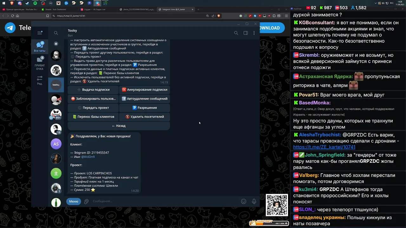Switch to Kick Dashboard browser tab
Image resolution: width=406 pixels, height=228 pixels.
click(59, 9)
